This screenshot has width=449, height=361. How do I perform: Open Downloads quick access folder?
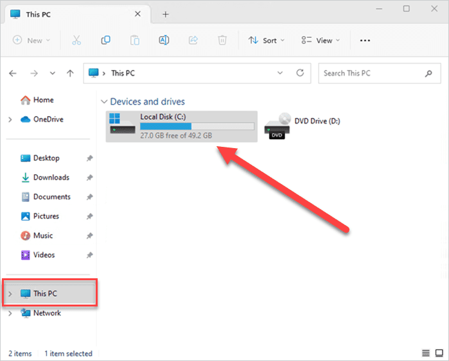45,178
